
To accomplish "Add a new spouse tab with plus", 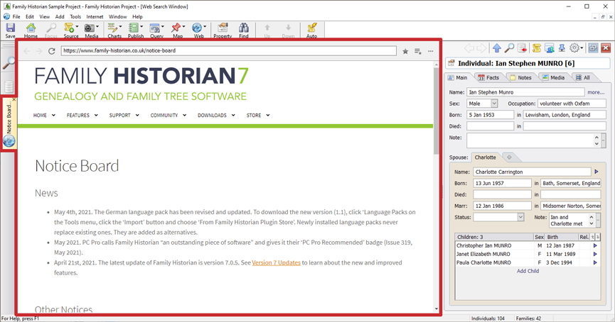I will tap(509, 157).
